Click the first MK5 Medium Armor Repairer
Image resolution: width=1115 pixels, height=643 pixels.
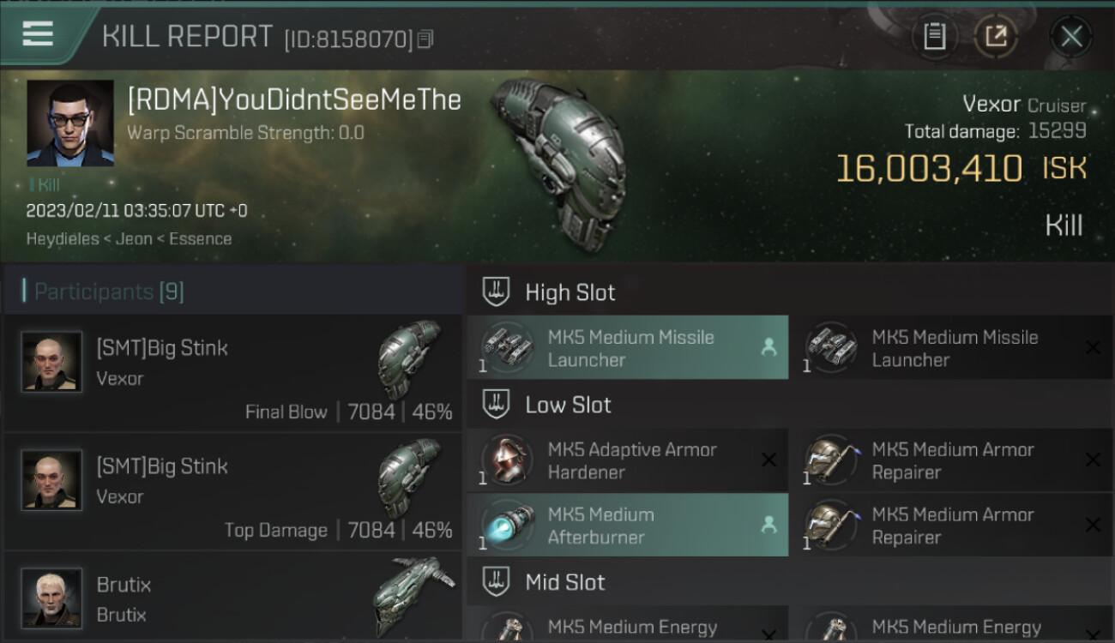point(952,460)
